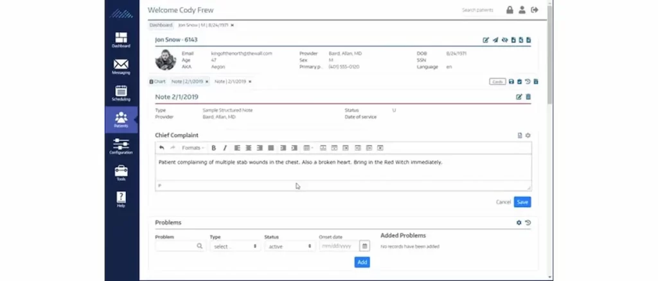This screenshot has height=281, width=658.
Task: Click the paper plane send icon
Action: pos(495,40)
